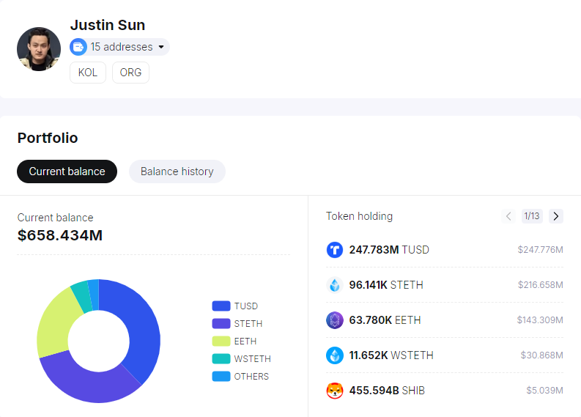Toggle TUSD legend color swatch

coord(221,306)
